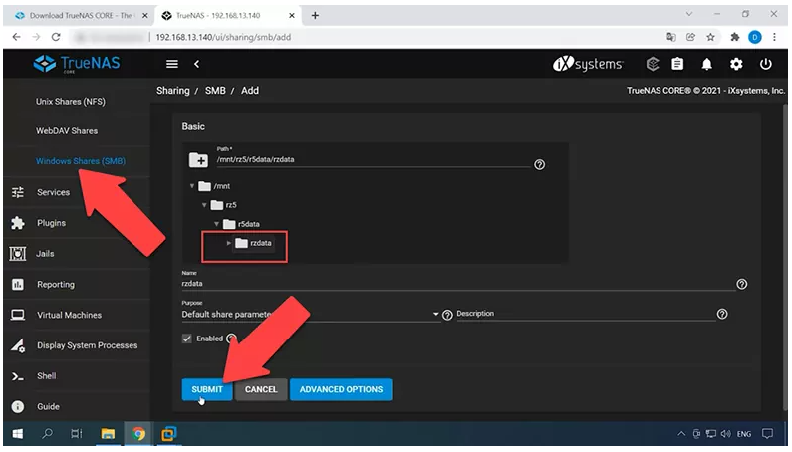Switch to the Download TrueNAS CORE tab

[81, 16]
